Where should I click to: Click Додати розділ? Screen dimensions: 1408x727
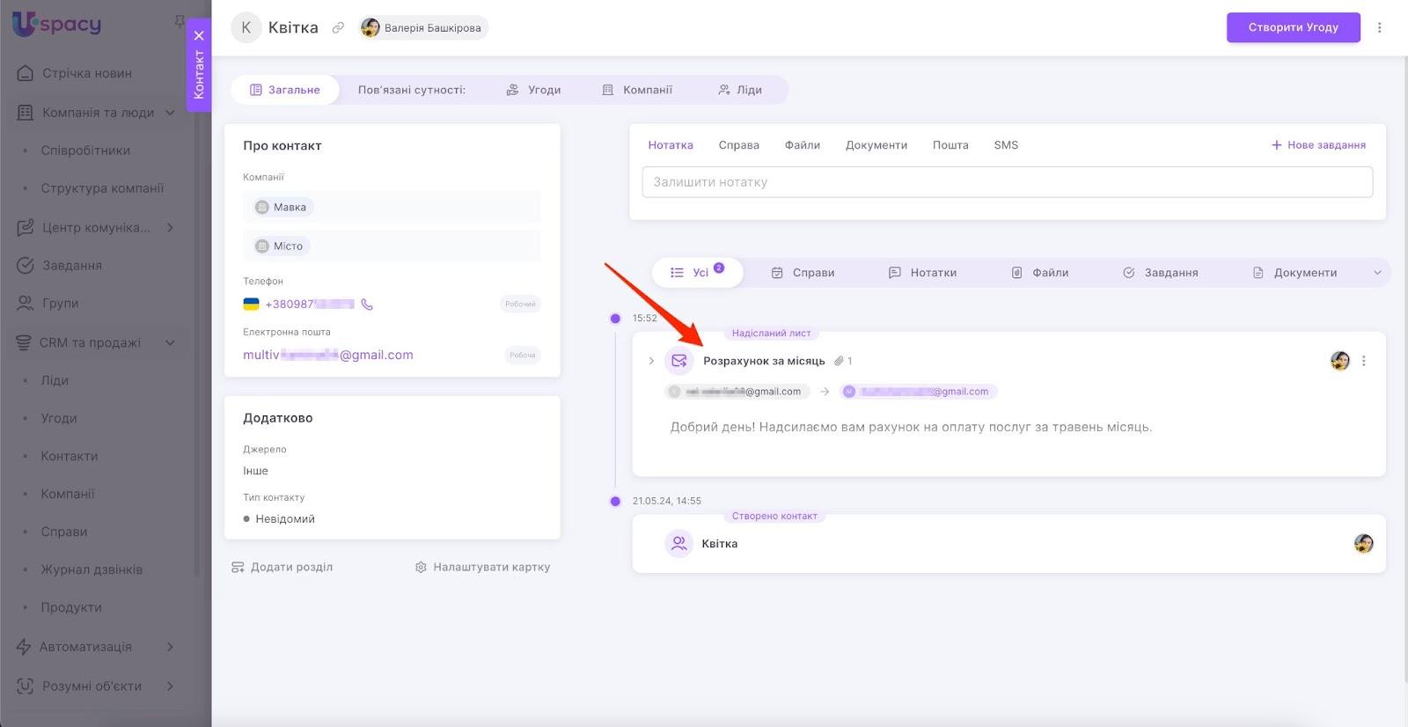(282, 568)
